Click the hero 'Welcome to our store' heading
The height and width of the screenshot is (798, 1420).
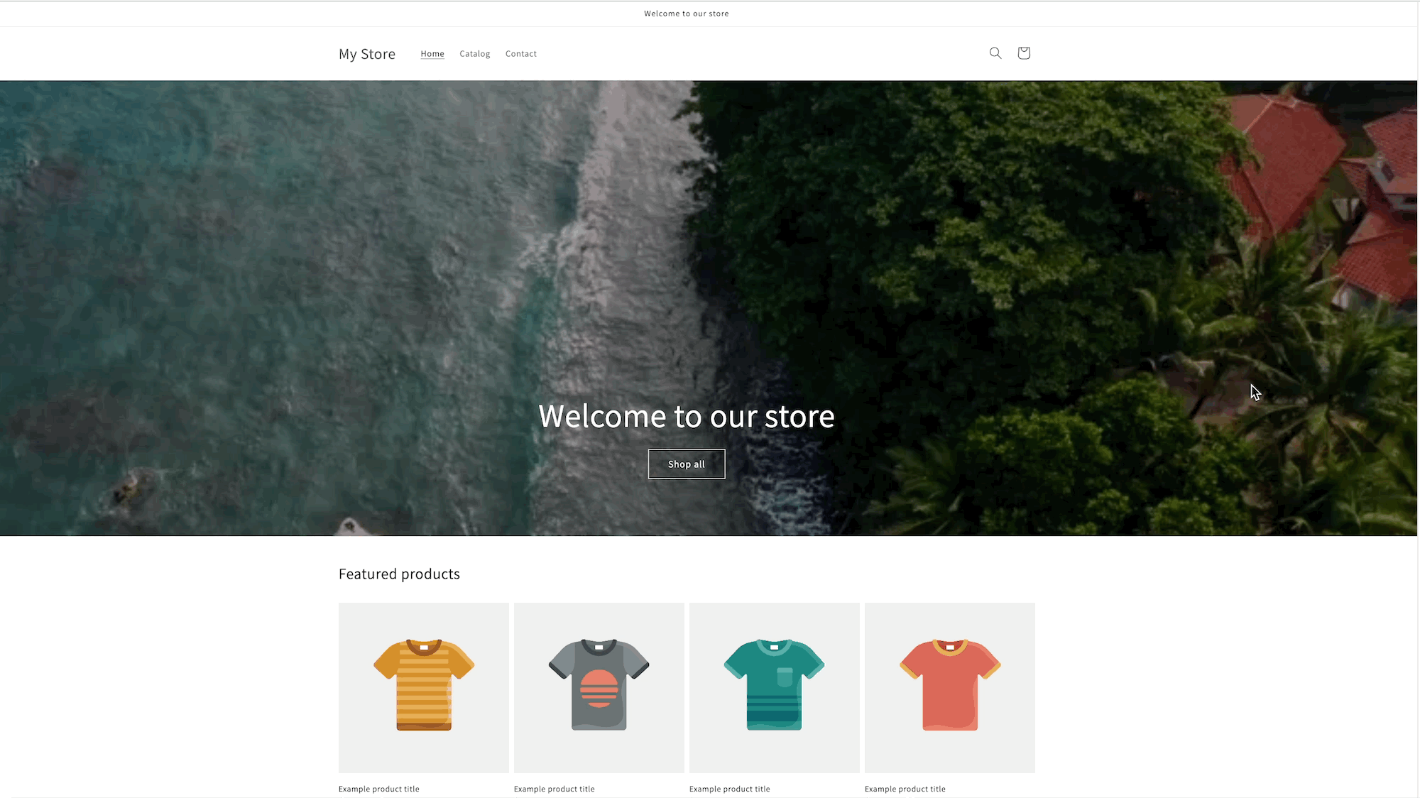[x=686, y=417]
